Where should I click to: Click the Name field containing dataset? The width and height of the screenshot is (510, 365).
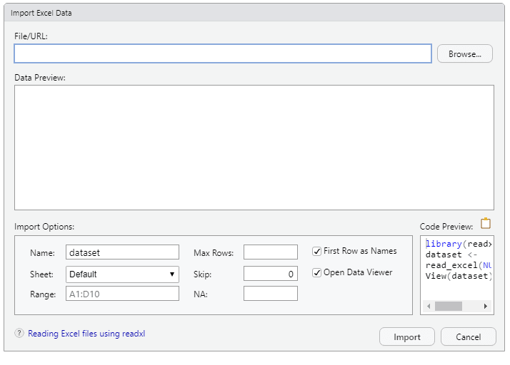122,252
